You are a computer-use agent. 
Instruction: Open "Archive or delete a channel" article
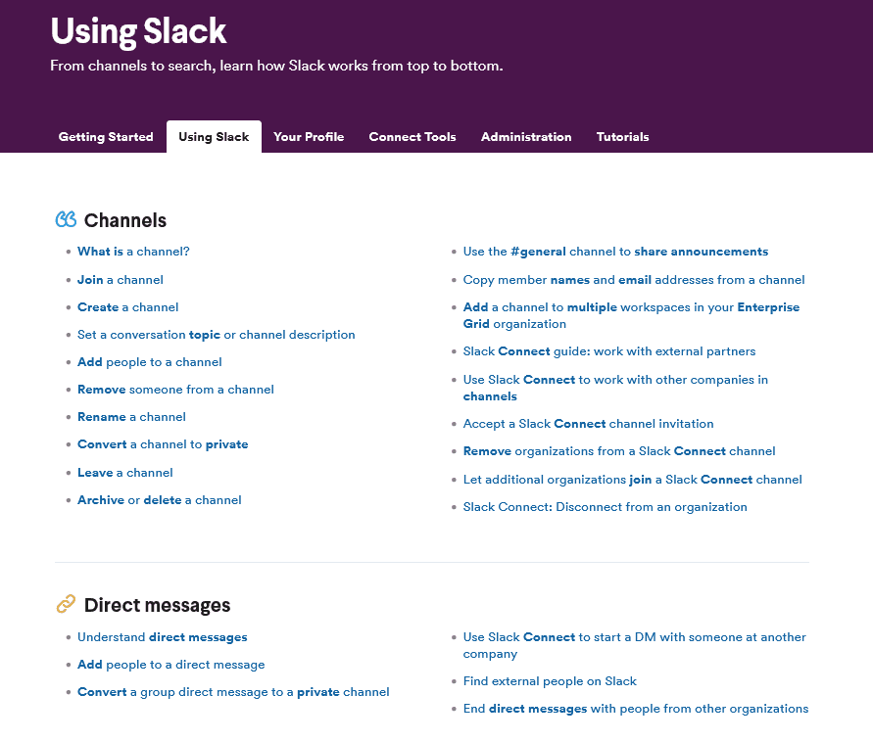160,500
